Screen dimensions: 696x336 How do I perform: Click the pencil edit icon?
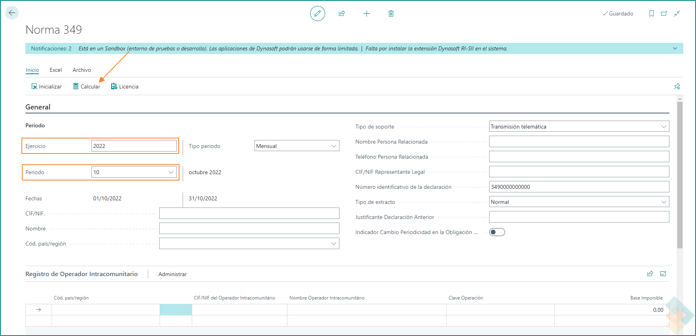click(318, 13)
